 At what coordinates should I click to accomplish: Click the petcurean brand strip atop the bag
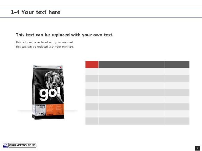point(48,67)
